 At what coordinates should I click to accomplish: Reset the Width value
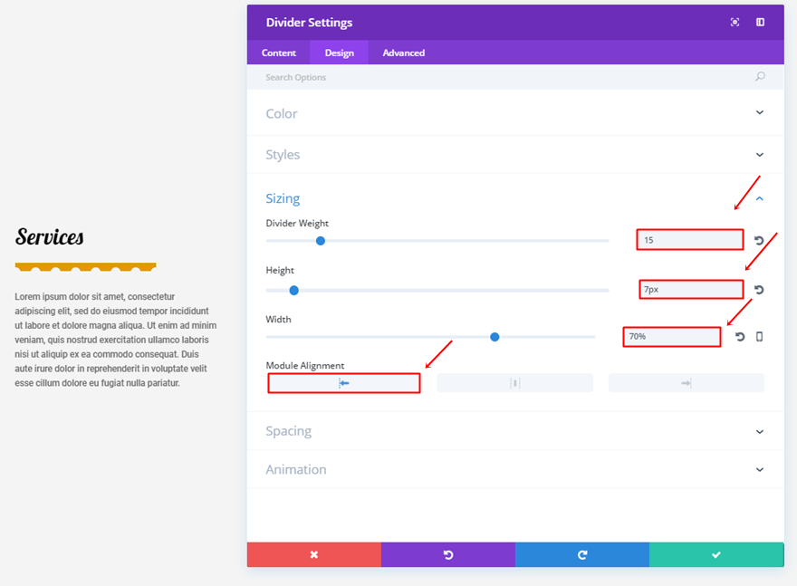coord(740,337)
